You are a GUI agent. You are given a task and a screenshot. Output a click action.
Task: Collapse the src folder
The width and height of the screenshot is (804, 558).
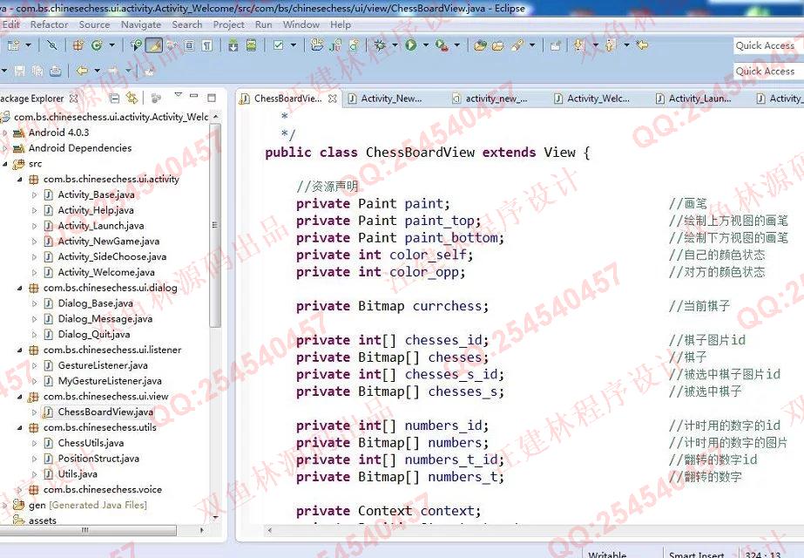point(5,164)
